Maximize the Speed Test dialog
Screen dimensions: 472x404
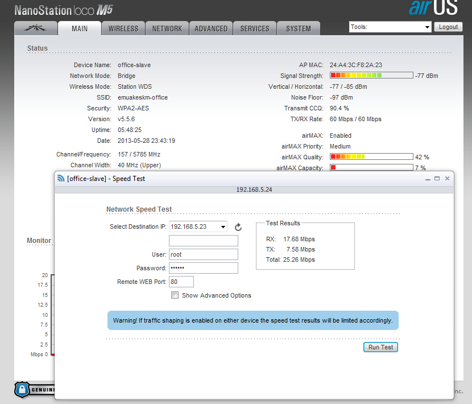[437, 179]
